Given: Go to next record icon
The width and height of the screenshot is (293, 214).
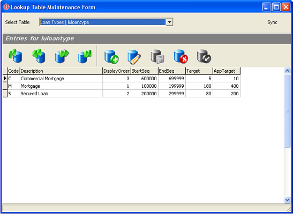Looking at the screenshot, I should (62, 56).
